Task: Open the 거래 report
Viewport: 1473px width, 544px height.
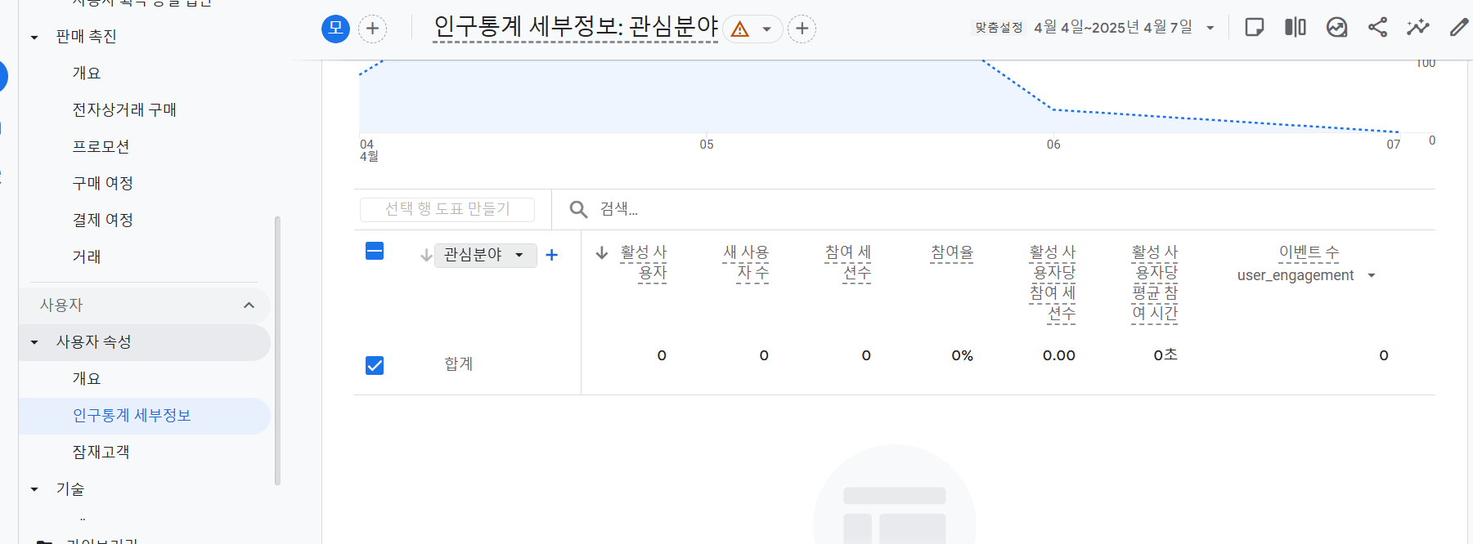Action: pyautogui.click(x=87, y=256)
